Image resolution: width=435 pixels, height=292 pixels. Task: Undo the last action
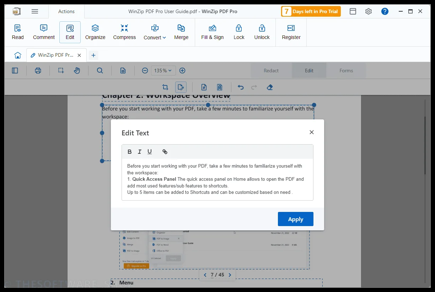point(241,87)
